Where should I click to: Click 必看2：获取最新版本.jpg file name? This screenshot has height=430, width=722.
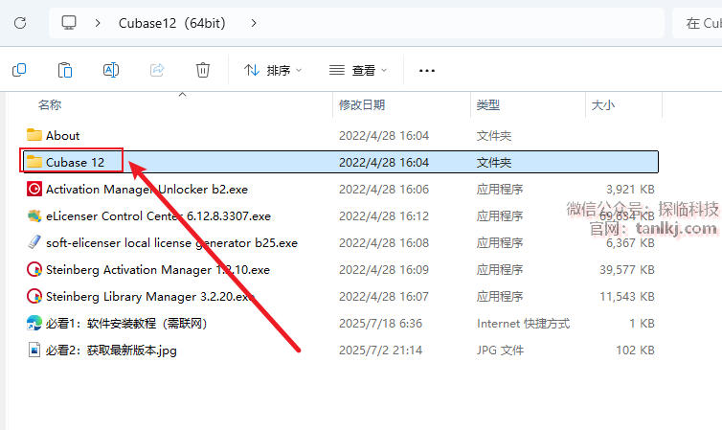tap(111, 351)
